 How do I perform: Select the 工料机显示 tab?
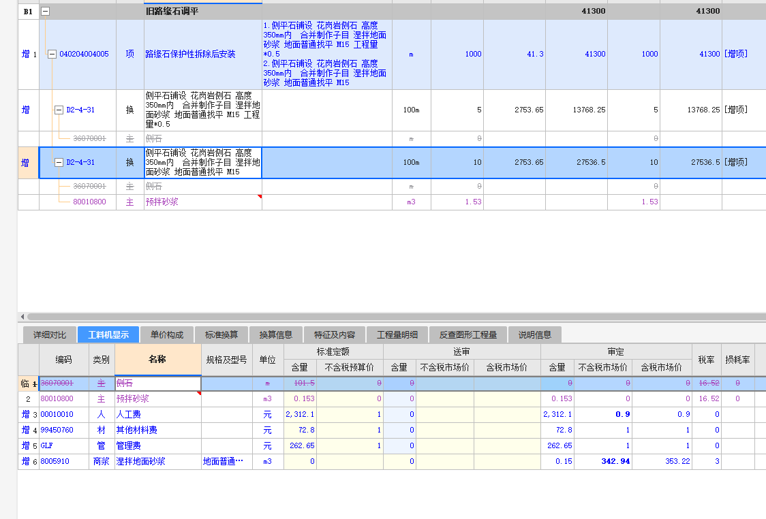[108, 334]
